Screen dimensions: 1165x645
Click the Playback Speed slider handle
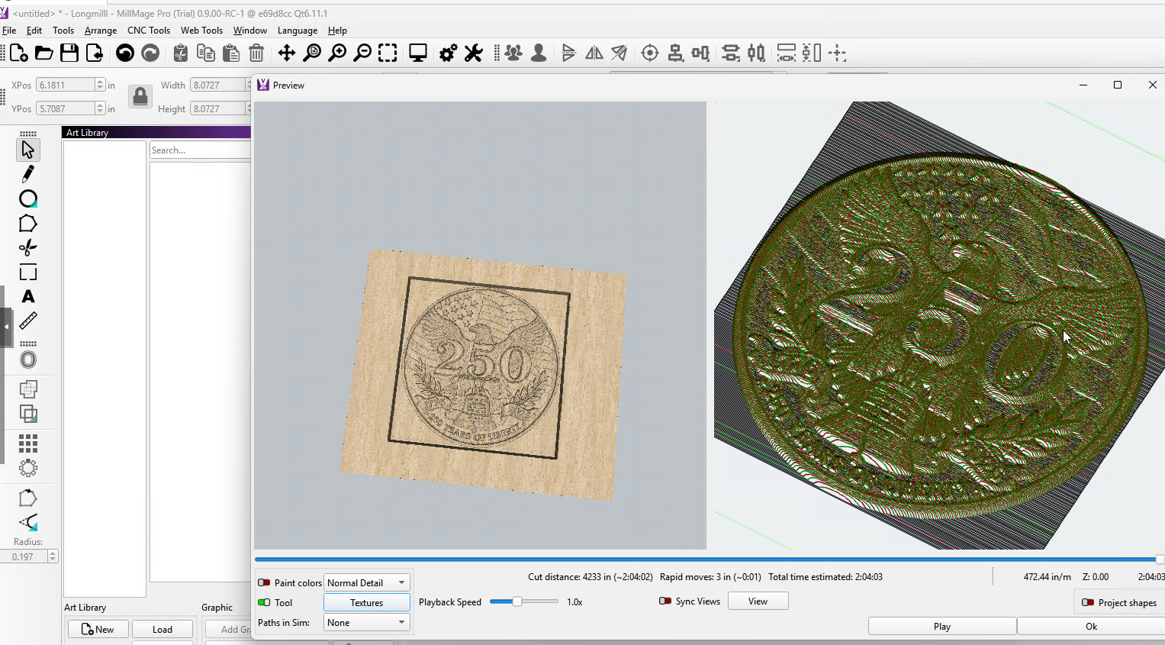[x=517, y=601]
